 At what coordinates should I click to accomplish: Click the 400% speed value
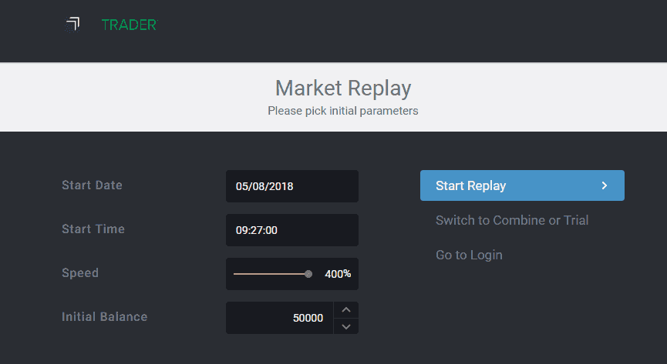[338, 274]
